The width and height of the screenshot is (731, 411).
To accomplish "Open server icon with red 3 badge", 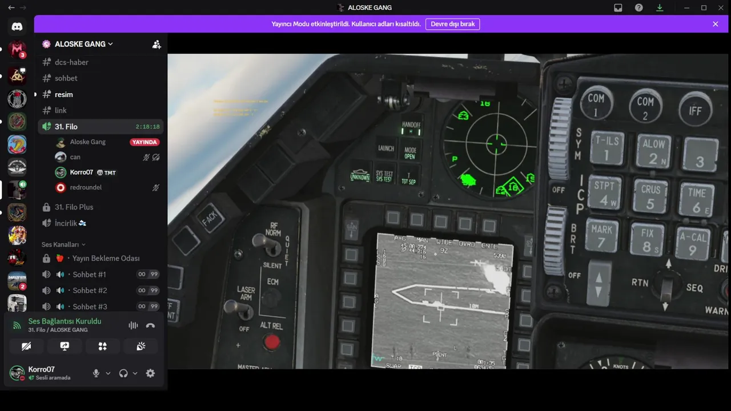I will [17, 50].
